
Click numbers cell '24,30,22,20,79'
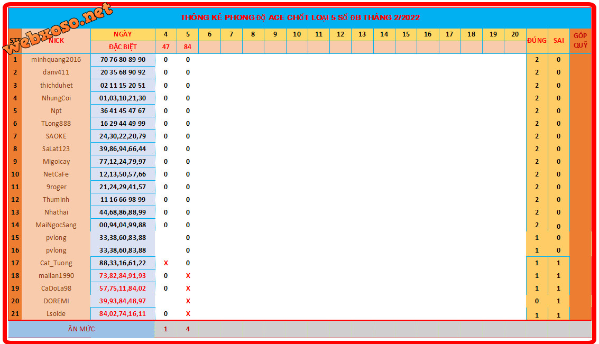click(x=123, y=136)
